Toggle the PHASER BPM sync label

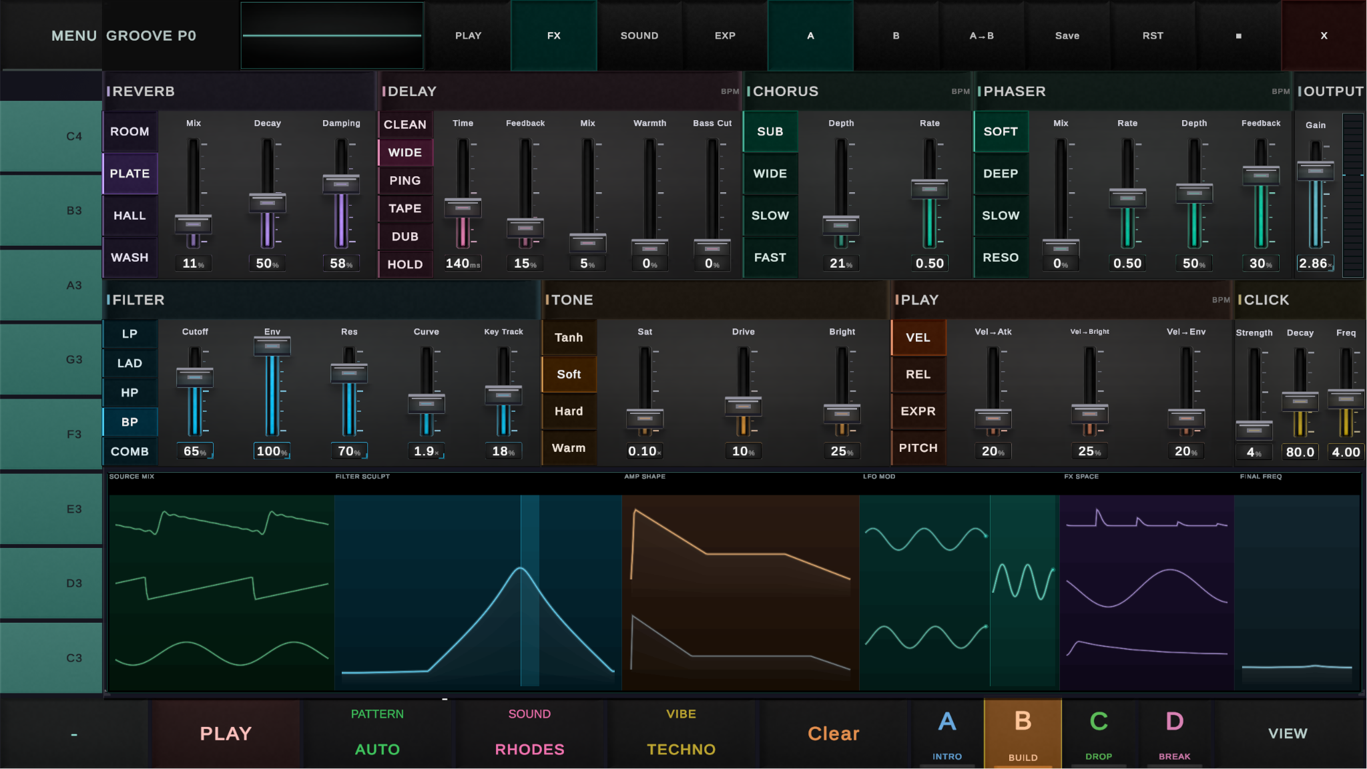coord(1280,91)
